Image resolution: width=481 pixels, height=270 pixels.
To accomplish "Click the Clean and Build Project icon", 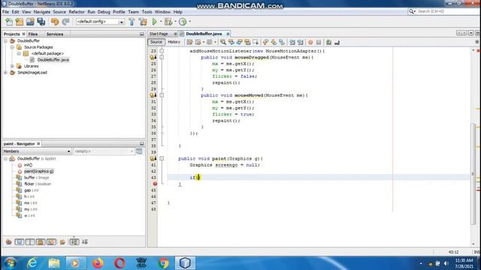I will (143, 22).
